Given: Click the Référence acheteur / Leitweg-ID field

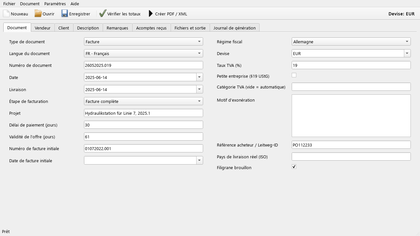Looking at the screenshot, I should [351, 145].
